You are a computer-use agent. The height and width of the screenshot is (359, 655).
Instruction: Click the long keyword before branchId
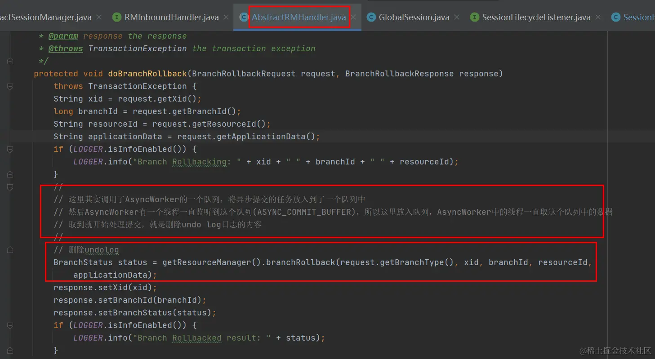(x=63, y=111)
